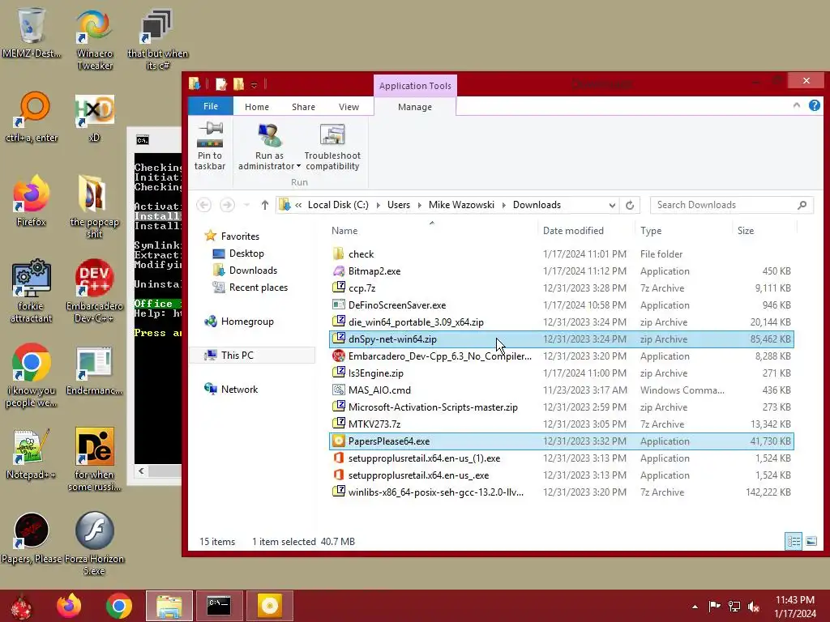Click the Application Tools contextual tab header

415,86
